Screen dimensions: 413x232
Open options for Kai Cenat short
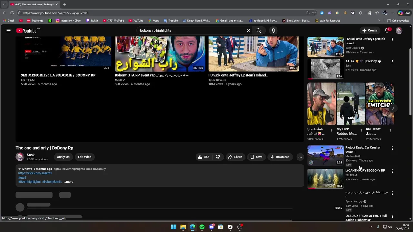pyautogui.click(x=390, y=130)
